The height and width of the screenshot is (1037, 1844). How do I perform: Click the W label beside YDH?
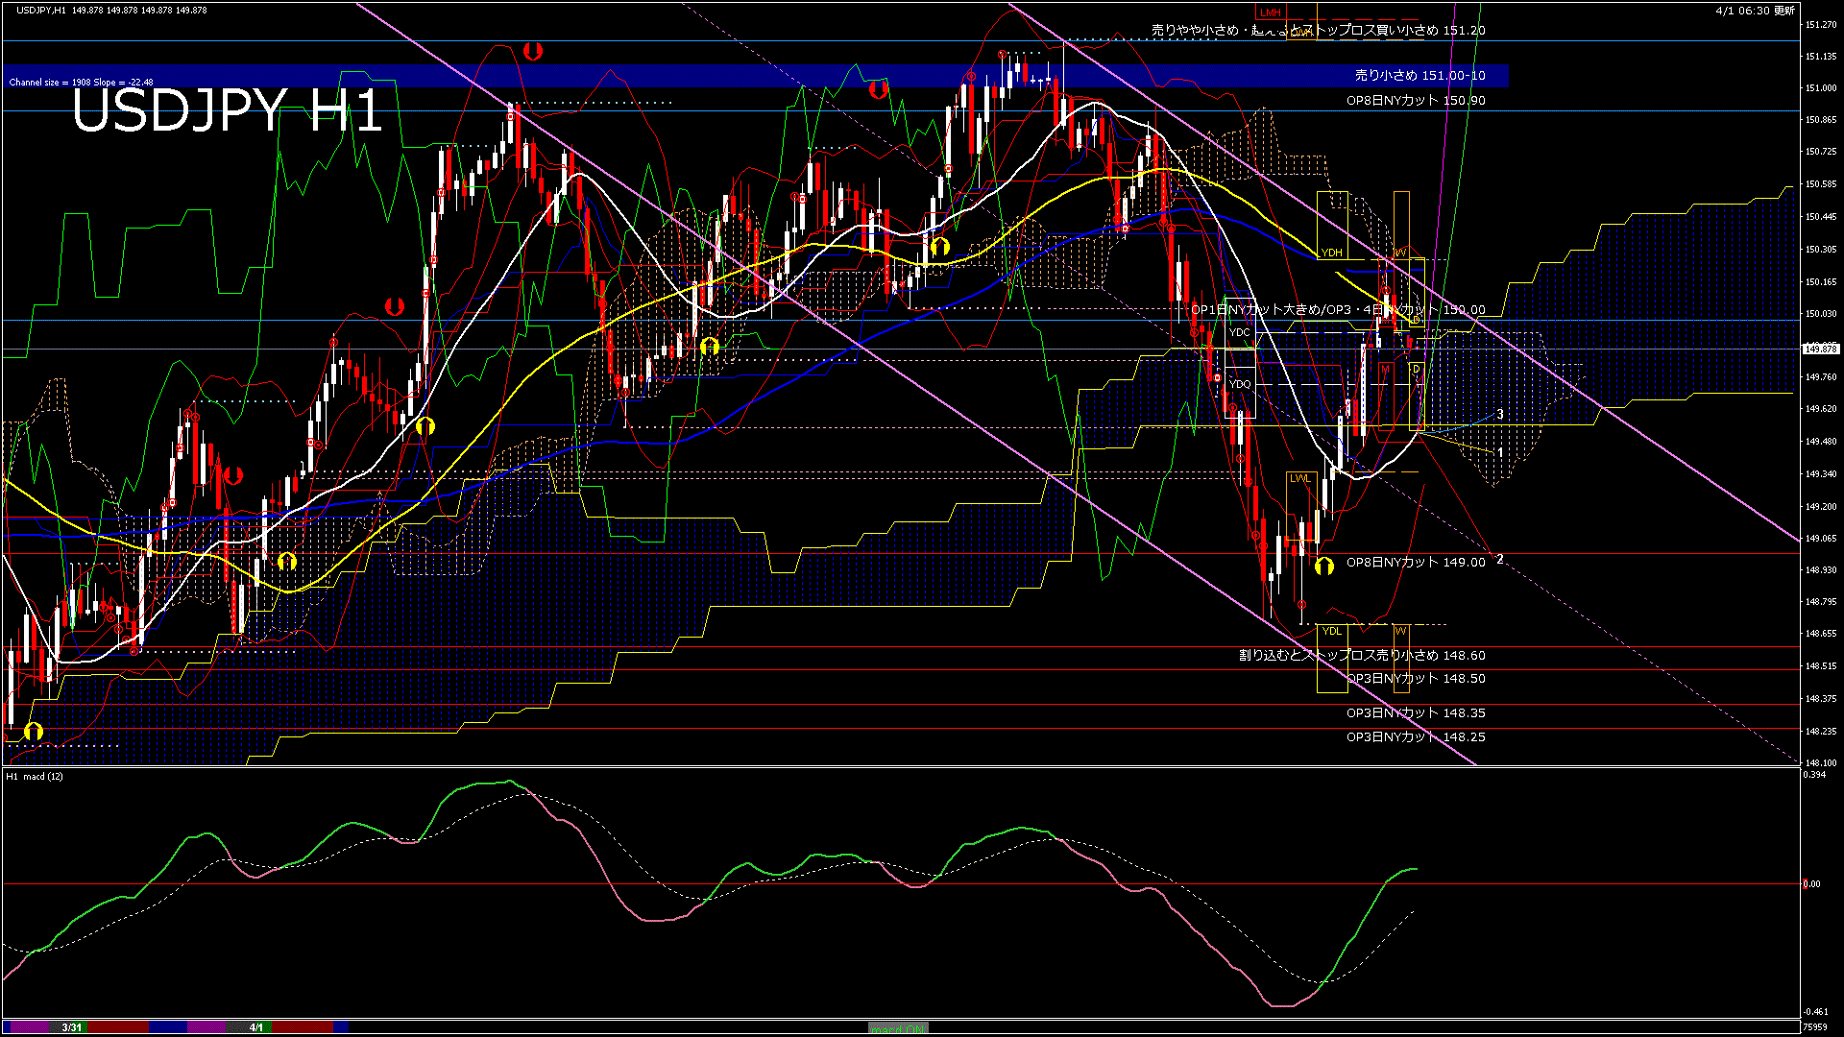(x=1400, y=253)
